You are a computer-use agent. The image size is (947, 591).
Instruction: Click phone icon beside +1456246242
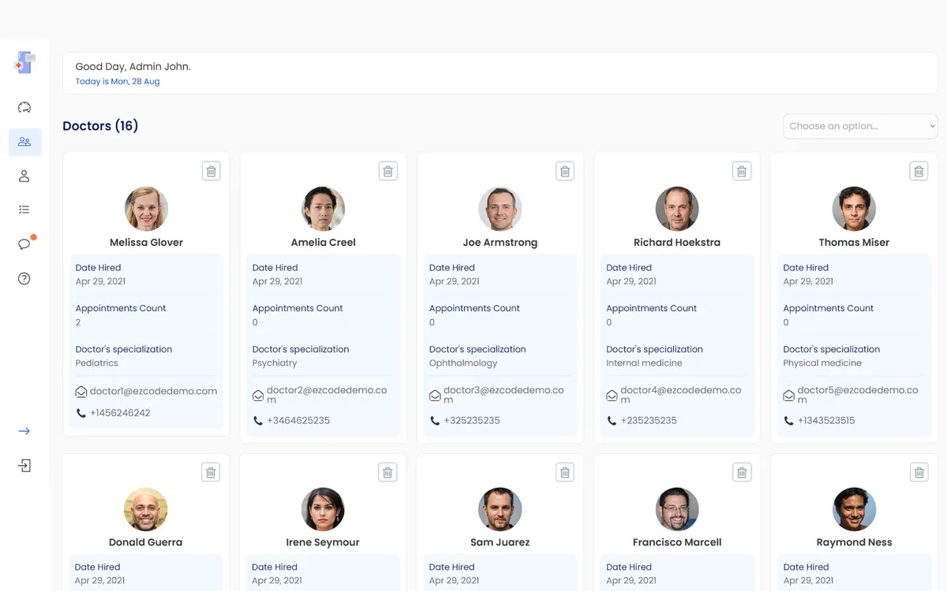[80, 413]
